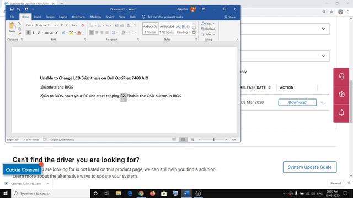Click the Tell me what you want to do box
This screenshot has height=198, width=353.
pos(165,17)
